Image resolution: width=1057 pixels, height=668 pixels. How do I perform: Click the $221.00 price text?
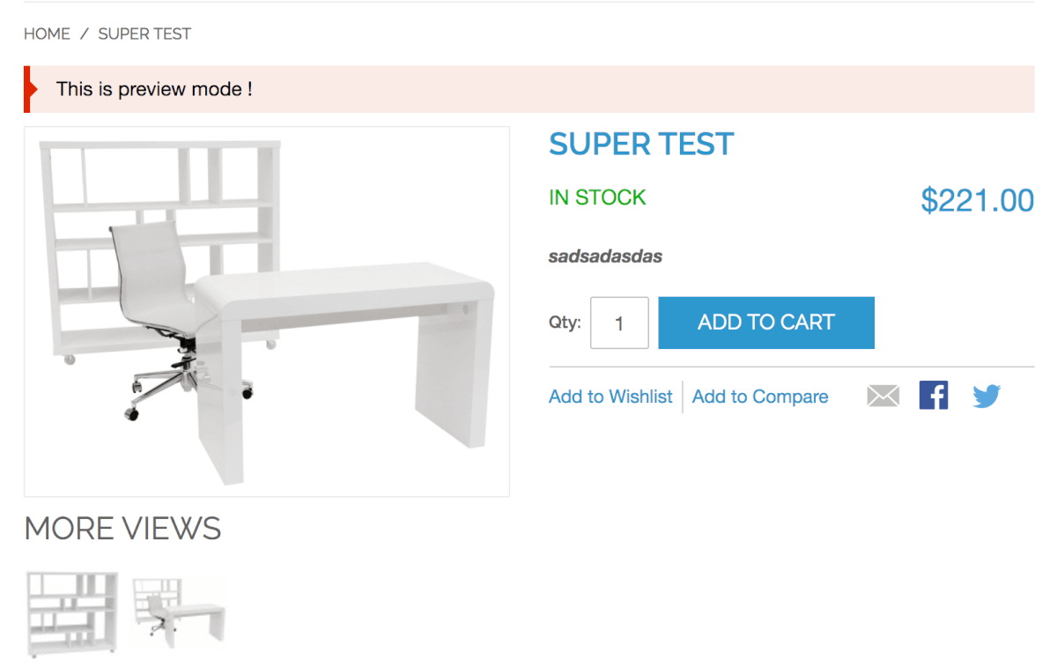(976, 201)
